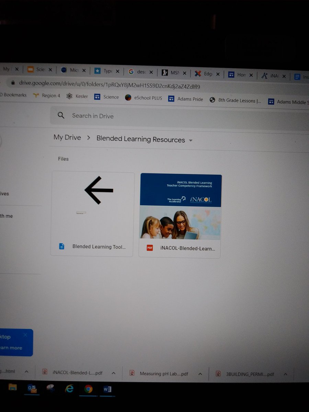
Task: Expand options for 3BUILDING_PERMI download
Action: click(x=285, y=375)
